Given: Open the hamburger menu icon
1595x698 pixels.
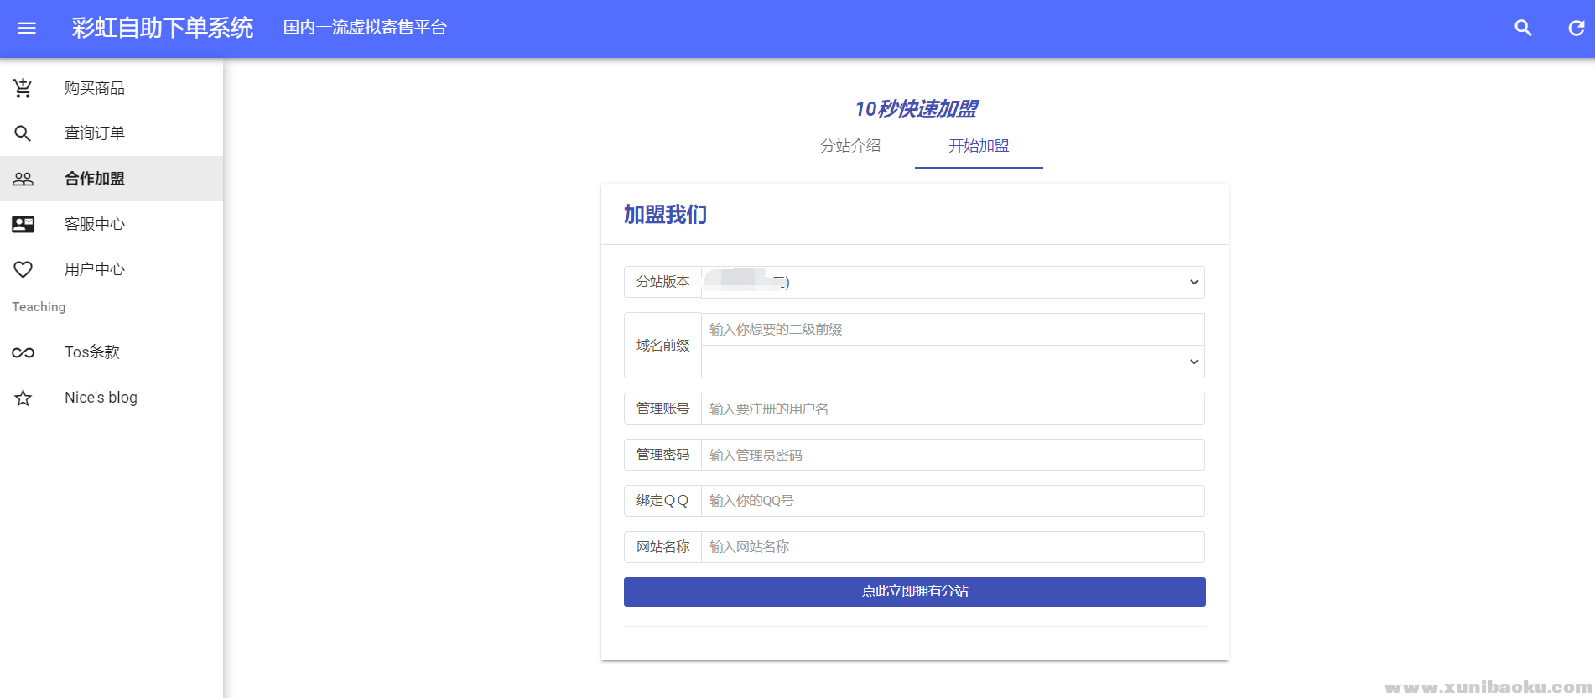Looking at the screenshot, I should coord(27,29).
